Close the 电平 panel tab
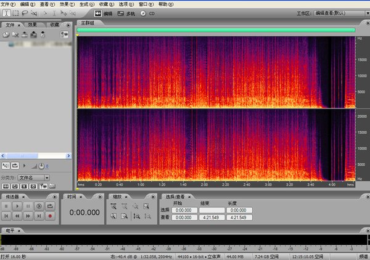This screenshot has height=260, width=370. (19, 231)
